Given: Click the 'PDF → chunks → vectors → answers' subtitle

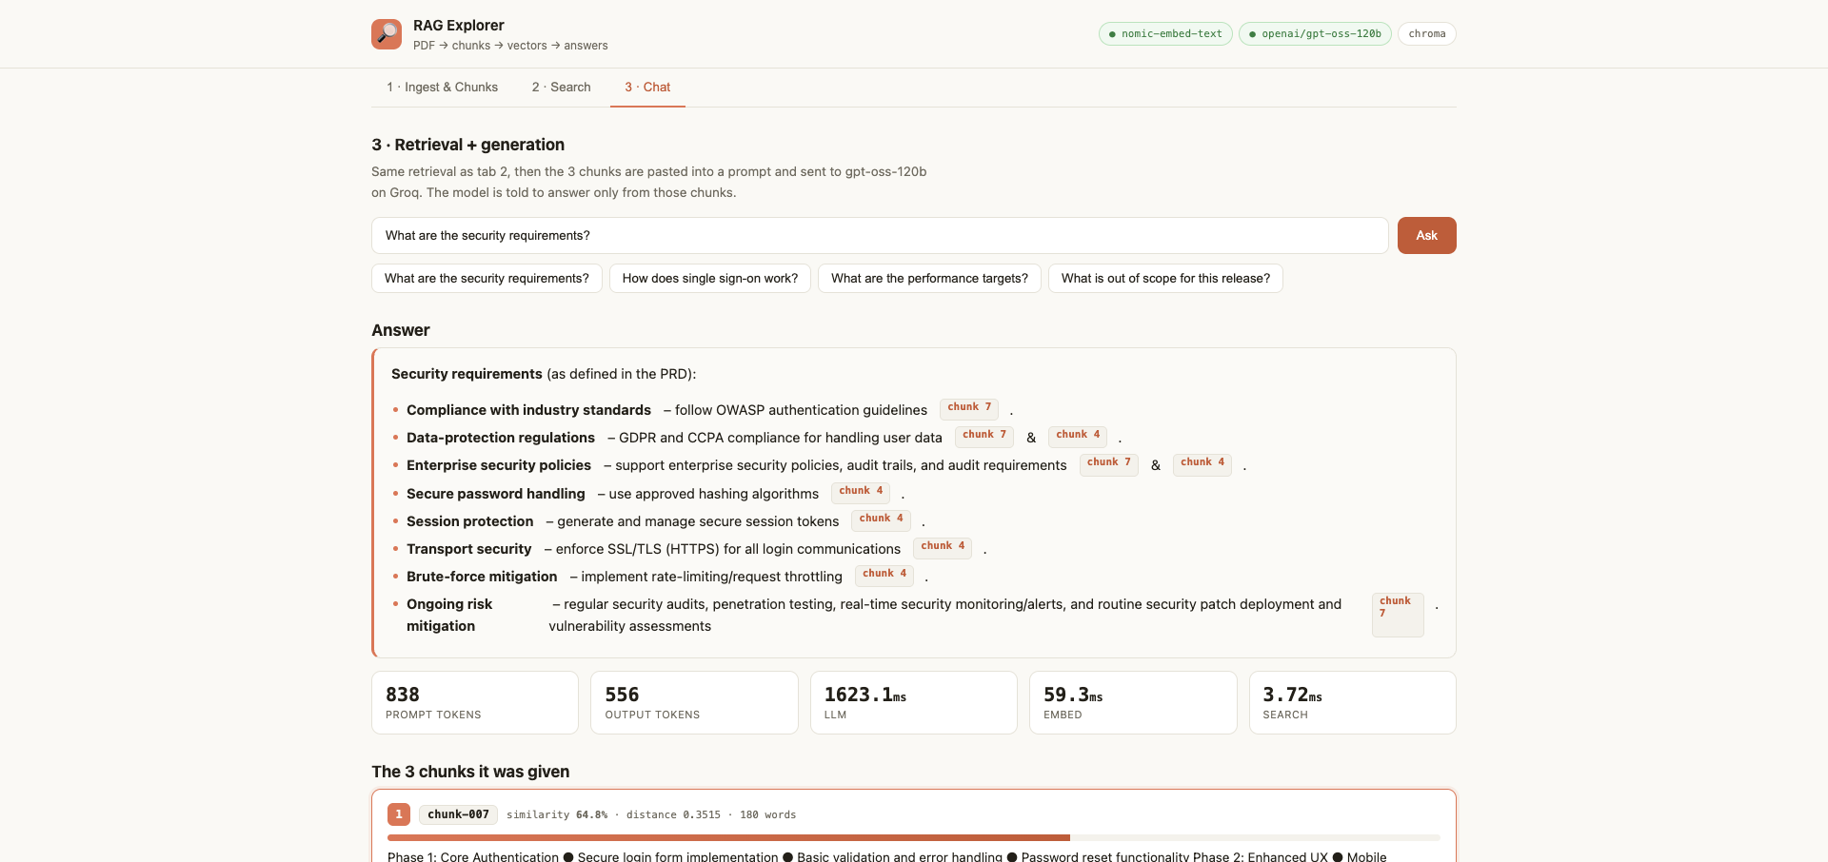Looking at the screenshot, I should pyautogui.click(x=510, y=46).
